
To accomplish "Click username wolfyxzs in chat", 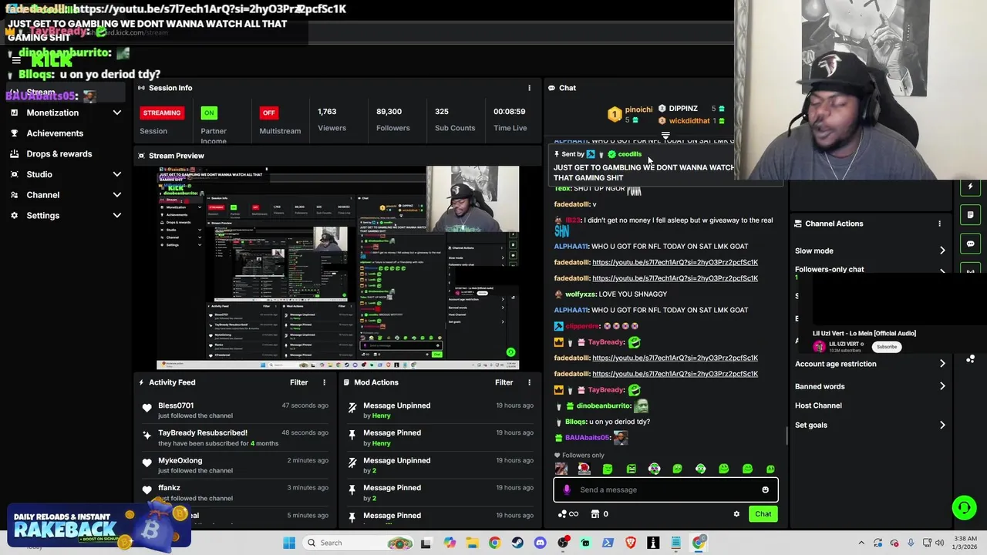I will click(581, 294).
